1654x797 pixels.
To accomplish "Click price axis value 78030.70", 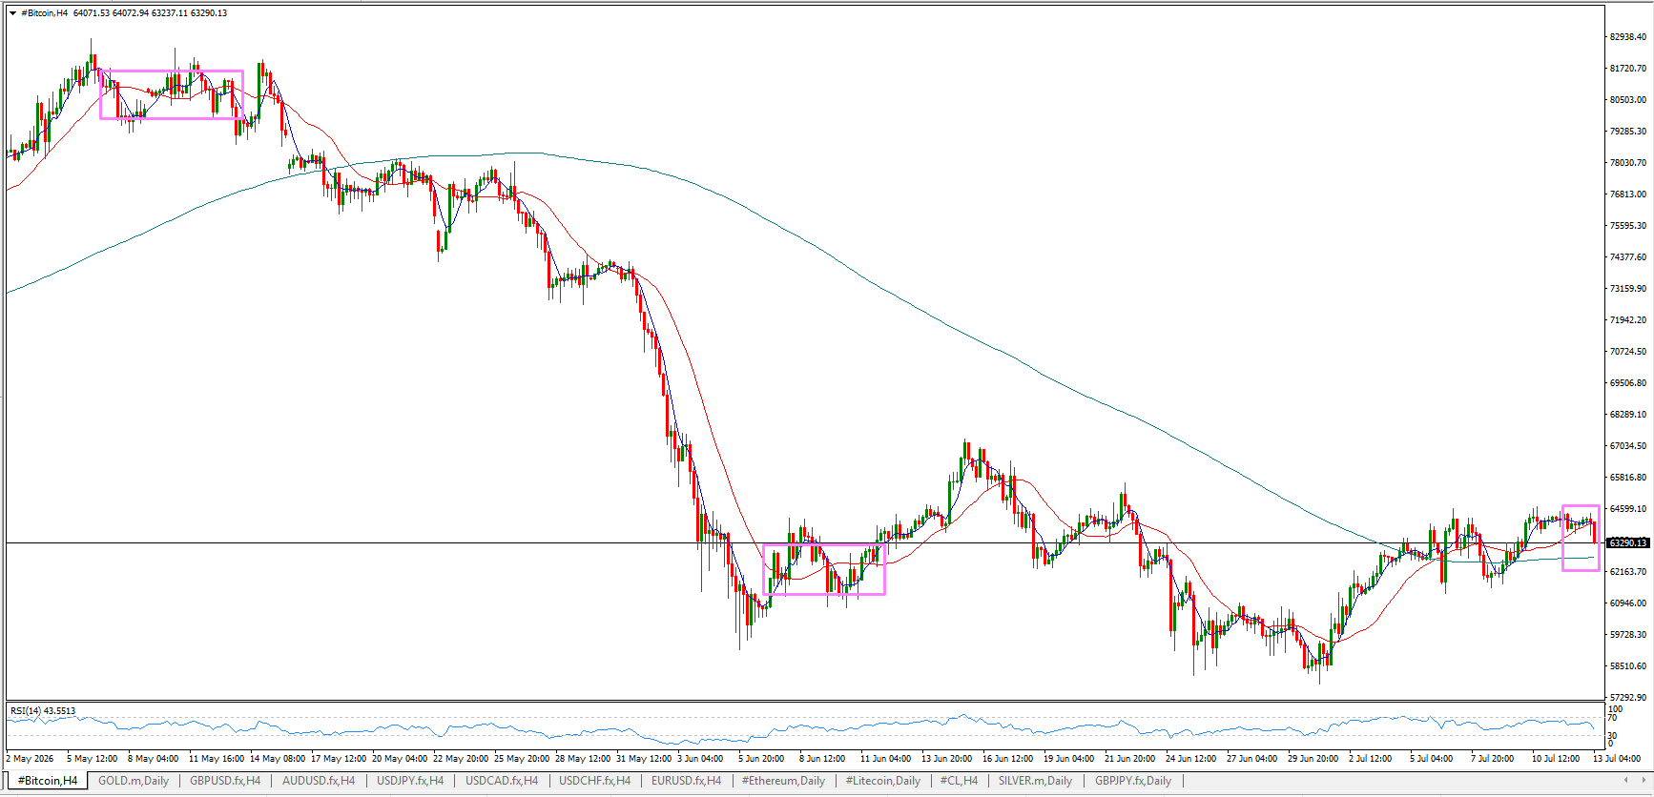I will coord(1627,163).
